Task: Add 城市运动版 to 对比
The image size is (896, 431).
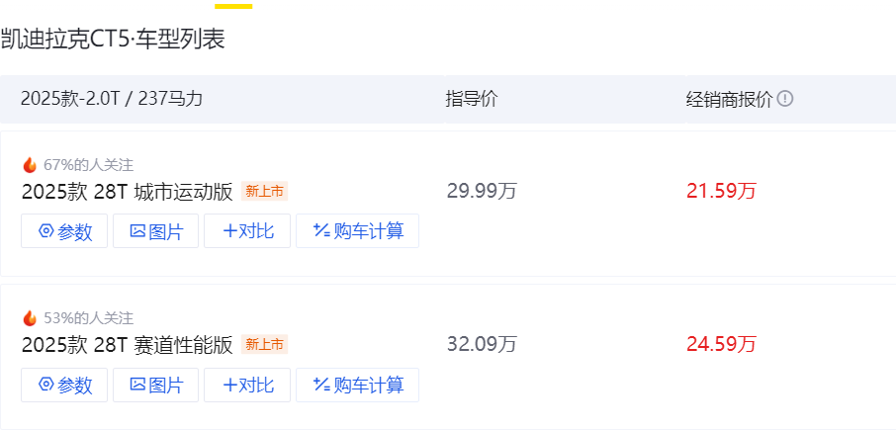Action: coord(247,231)
